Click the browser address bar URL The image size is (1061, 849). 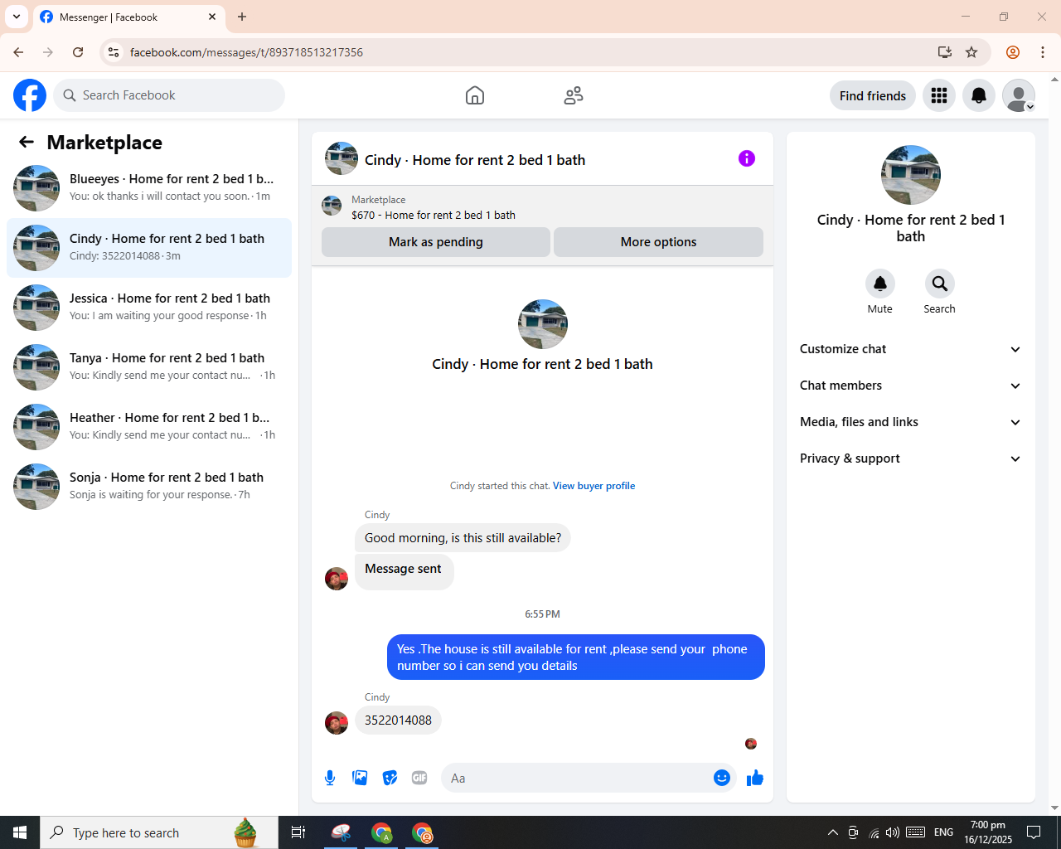pyautogui.click(x=246, y=52)
